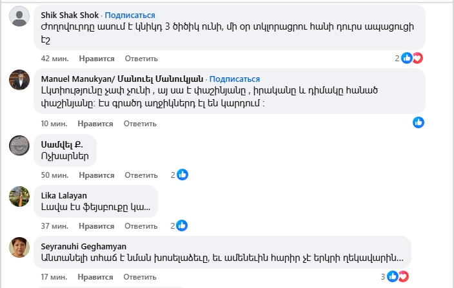454x288 pixels.
Task: Click the like reaction icon on Shik Shak Shok's comment
Action: pos(407,58)
